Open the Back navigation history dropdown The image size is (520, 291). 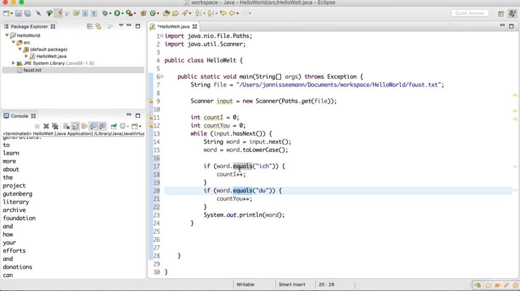[238, 14]
